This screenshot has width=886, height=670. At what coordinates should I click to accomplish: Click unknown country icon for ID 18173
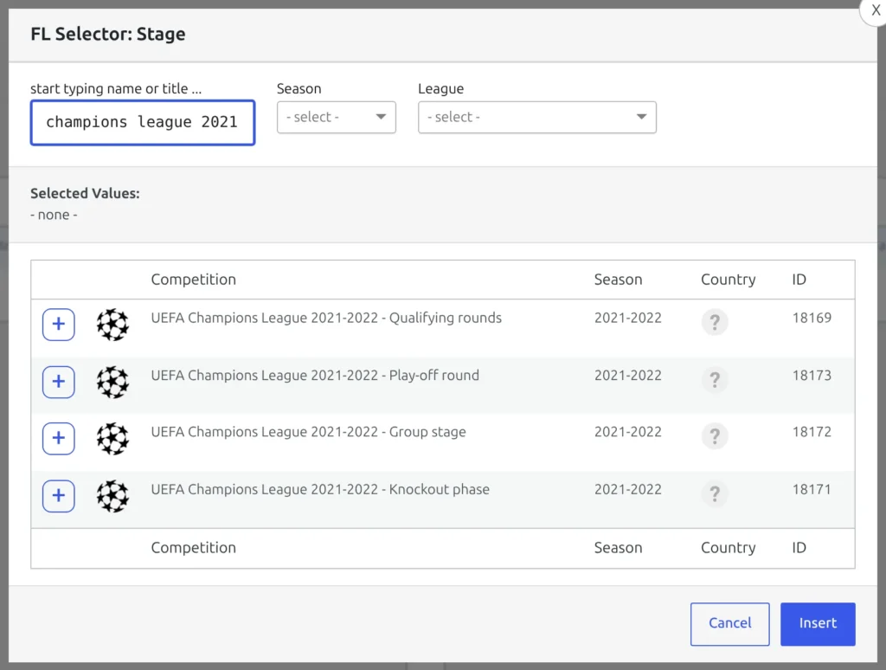point(715,379)
